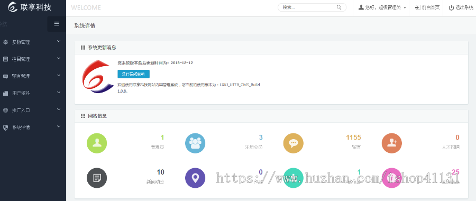Expand 系统详情 sidebar chevron
Image resolution: width=476 pixels, height=201 pixels.
pyautogui.click(x=59, y=126)
